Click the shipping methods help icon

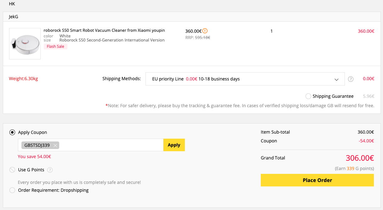point(351,79)
